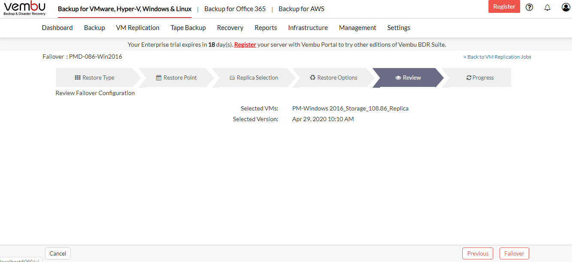Open the Backup menu
572x262 pixels.
[x=94, y=28]
